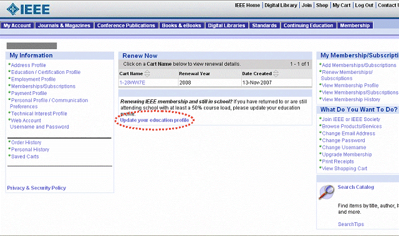Open SearchTips link
The height and width of the screenshot is (236, 399).
[351, 224]
